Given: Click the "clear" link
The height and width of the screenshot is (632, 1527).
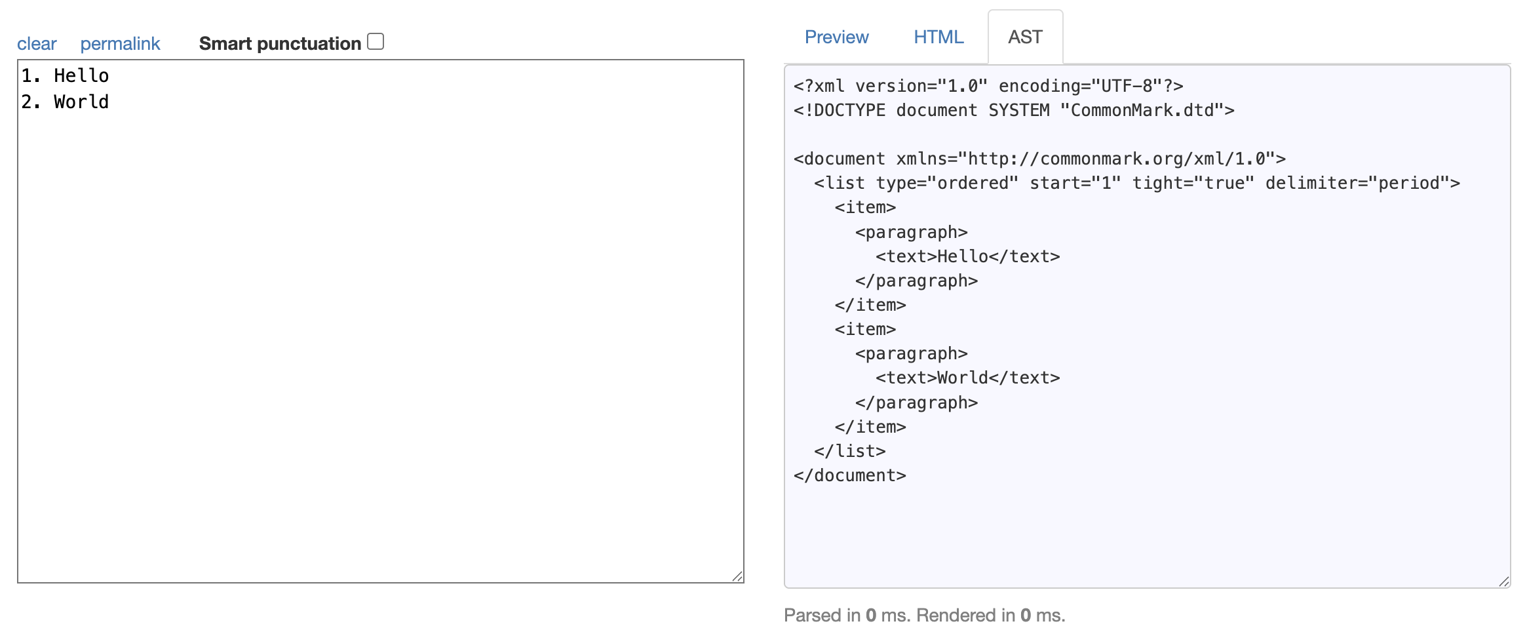Looking at the screenshot, I should [37, 44].
